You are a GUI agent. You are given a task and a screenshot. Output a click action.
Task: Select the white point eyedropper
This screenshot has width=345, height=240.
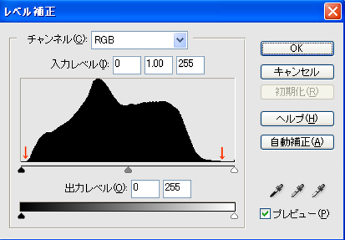point(319,191)
